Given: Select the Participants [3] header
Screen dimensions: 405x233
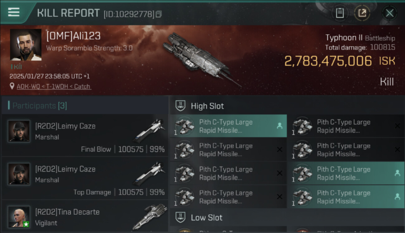Looking at the screenshot, I should [40, 106].
